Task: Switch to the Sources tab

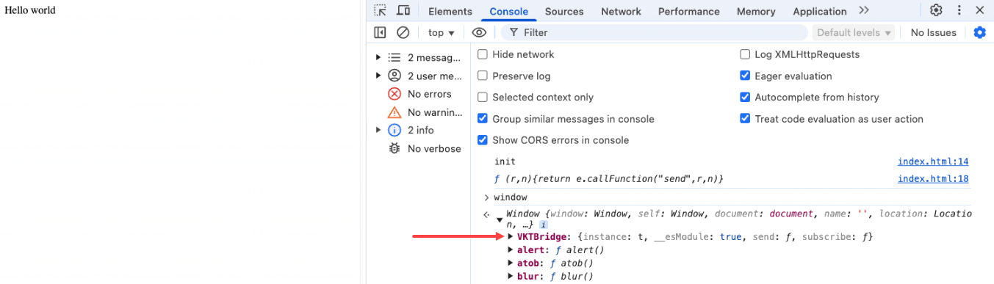Action: coord(564,11)
